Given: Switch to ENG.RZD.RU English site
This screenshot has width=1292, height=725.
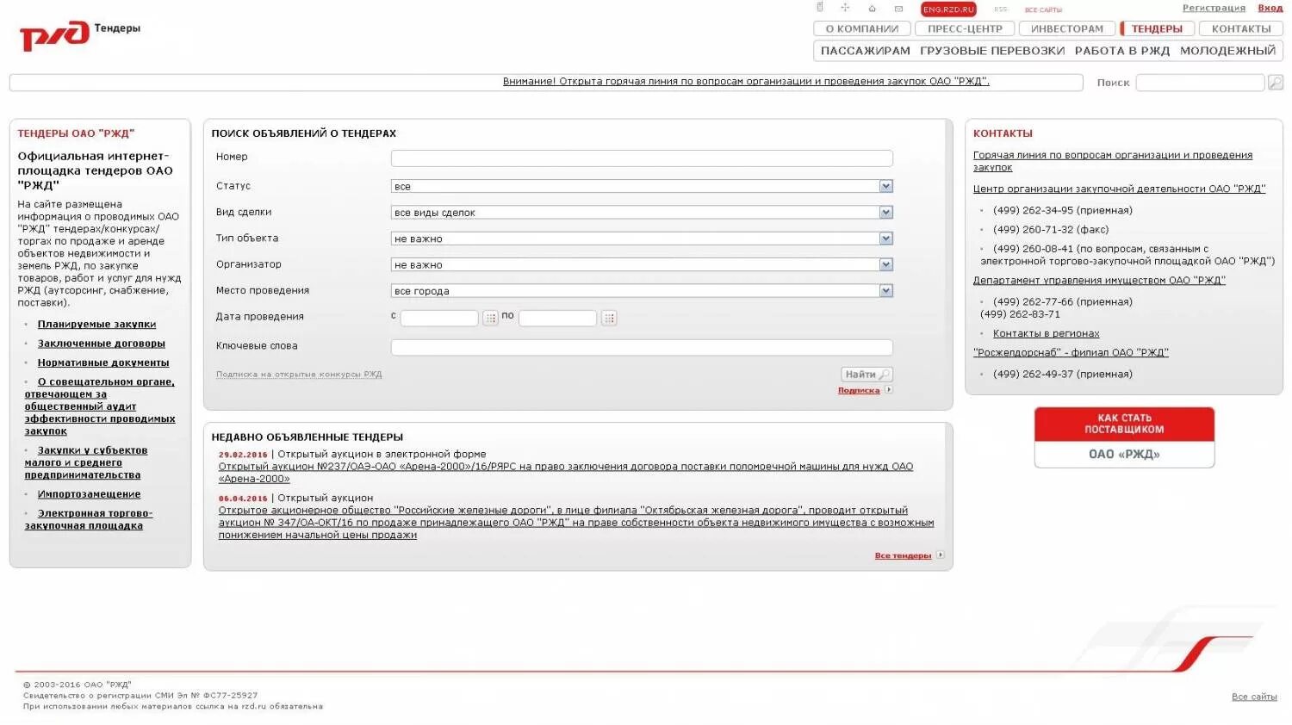Looking at the screenshot, I should (x=948, y=9).
